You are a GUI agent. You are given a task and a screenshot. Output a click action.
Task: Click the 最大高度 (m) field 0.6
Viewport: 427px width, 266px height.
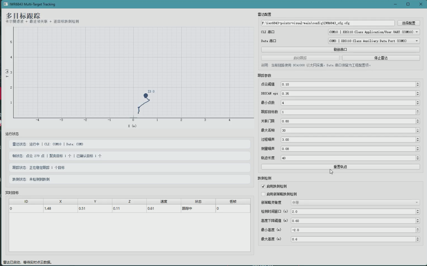[x=353, y=239]
